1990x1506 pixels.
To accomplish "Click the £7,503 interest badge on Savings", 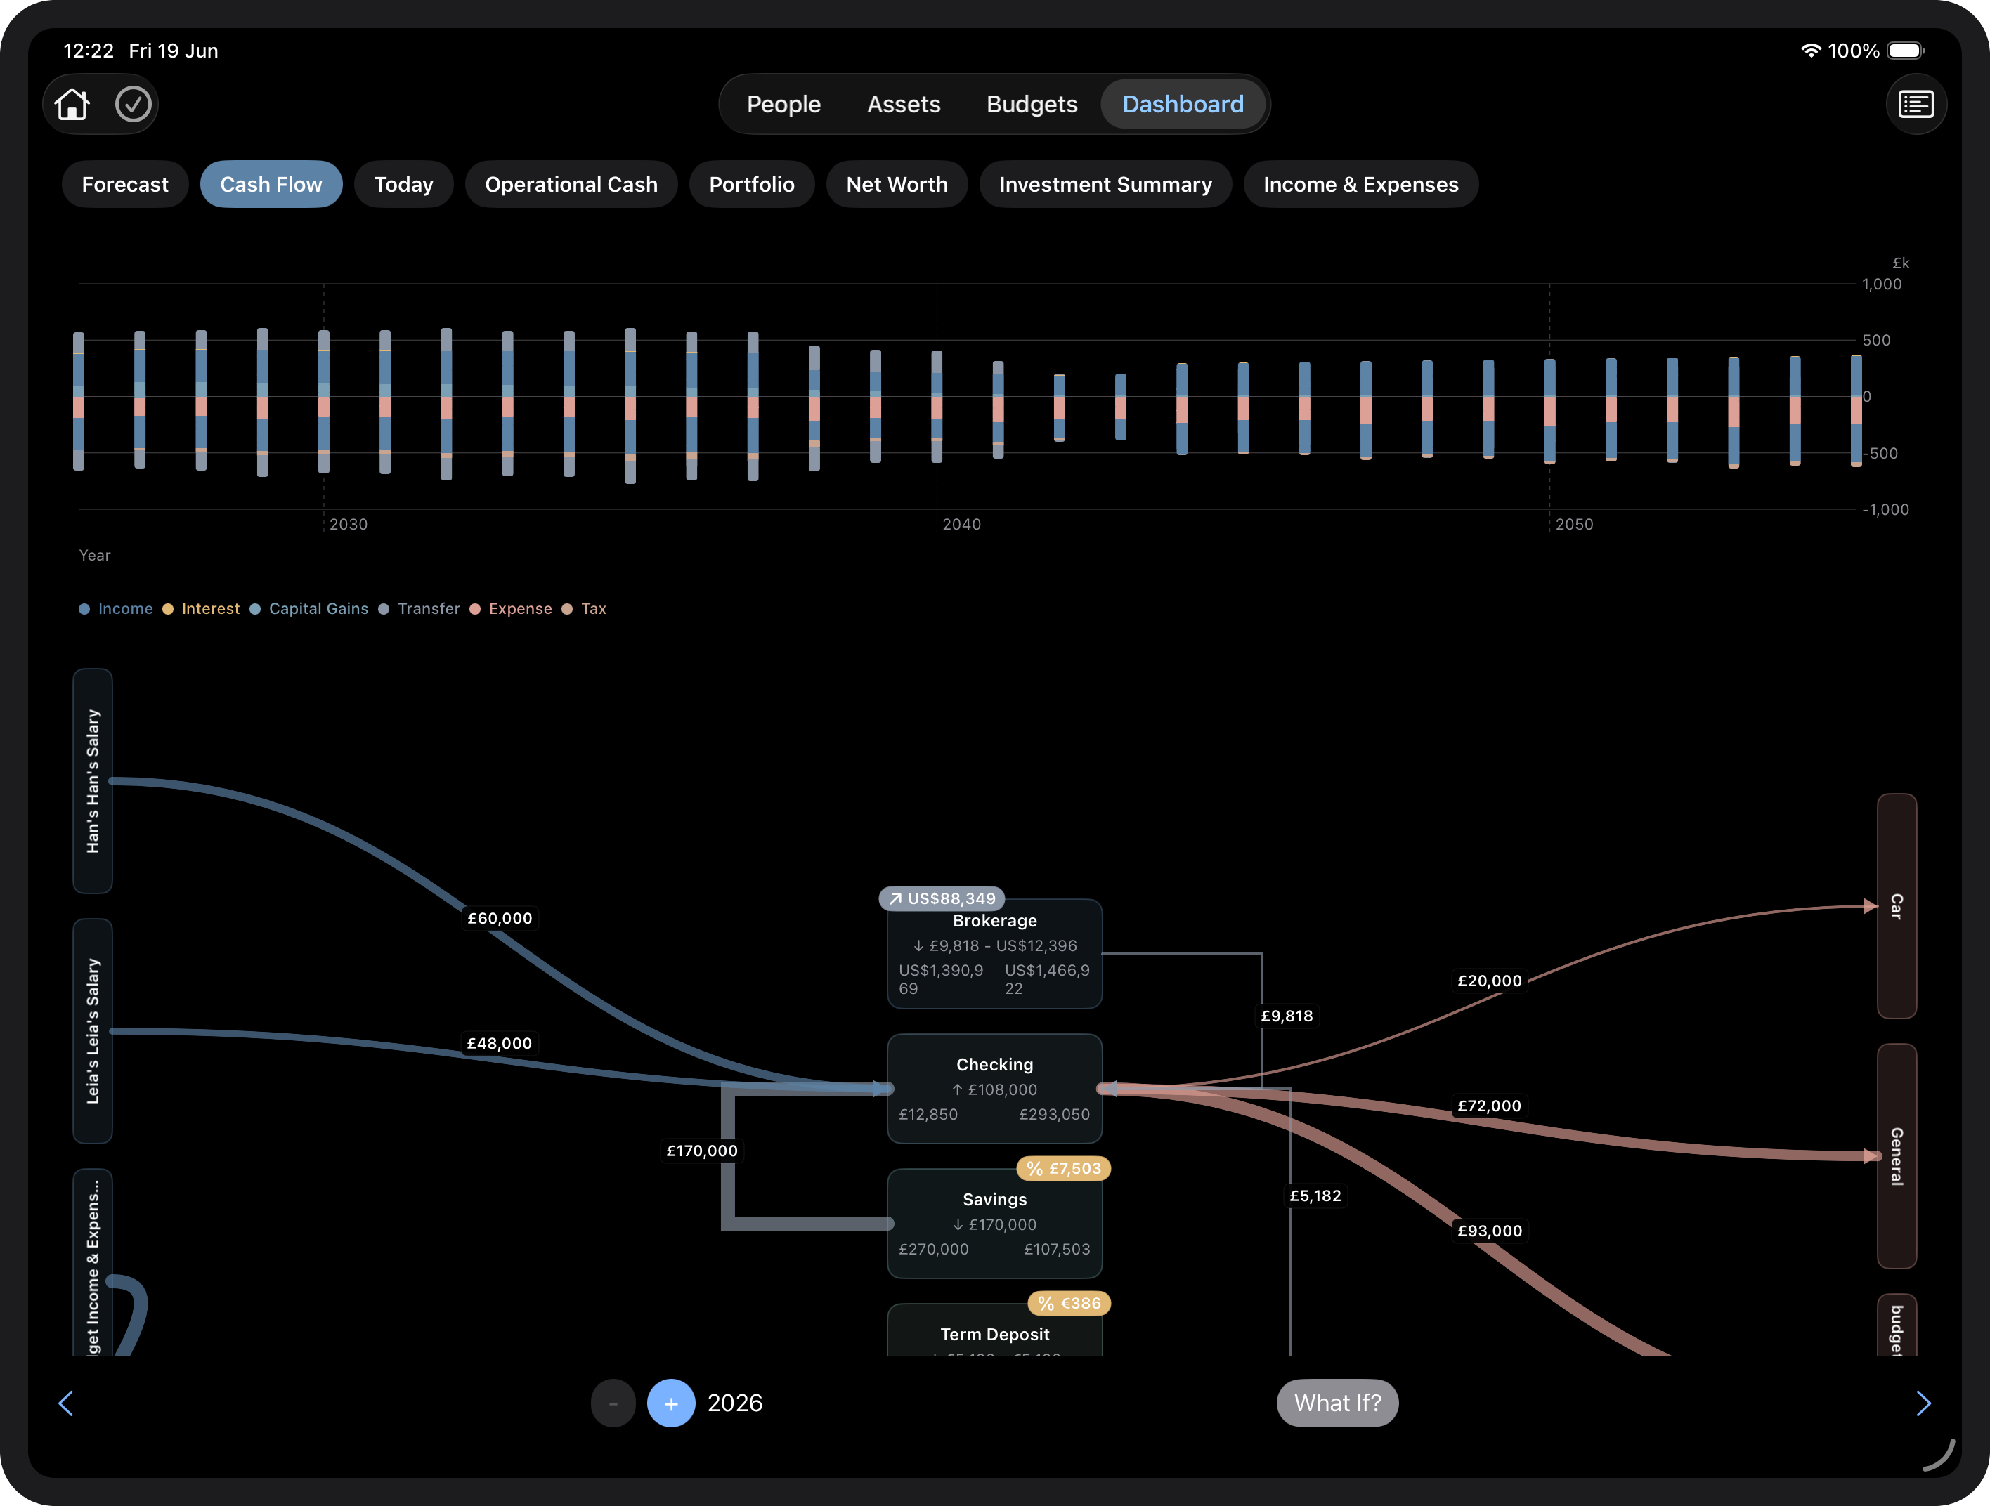I will point(1065,1168).
